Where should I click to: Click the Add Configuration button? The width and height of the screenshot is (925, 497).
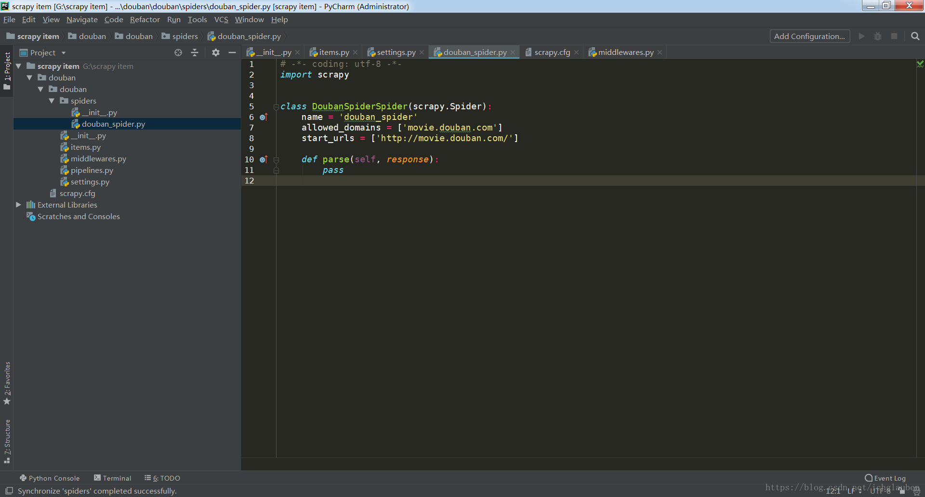click(810, 36)
